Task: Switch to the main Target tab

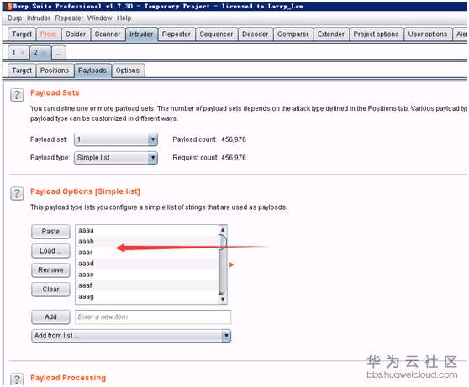Action: tap(22, 34)
